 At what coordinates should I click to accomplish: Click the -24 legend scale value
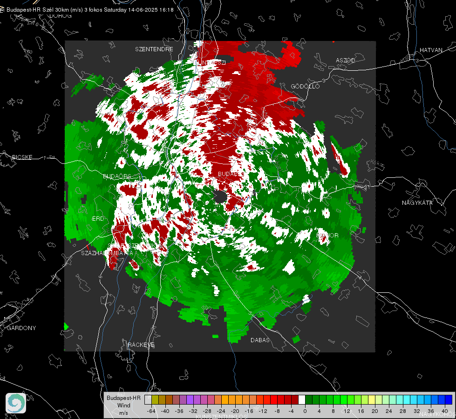(x=221, y=411)
